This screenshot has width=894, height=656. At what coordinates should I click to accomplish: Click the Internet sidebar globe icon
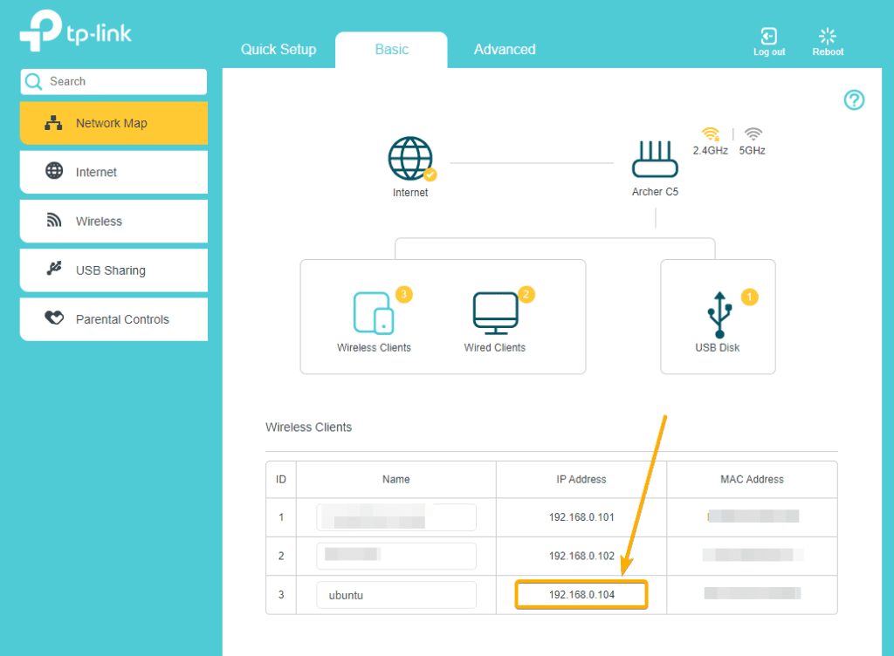[x=54, y=170]
